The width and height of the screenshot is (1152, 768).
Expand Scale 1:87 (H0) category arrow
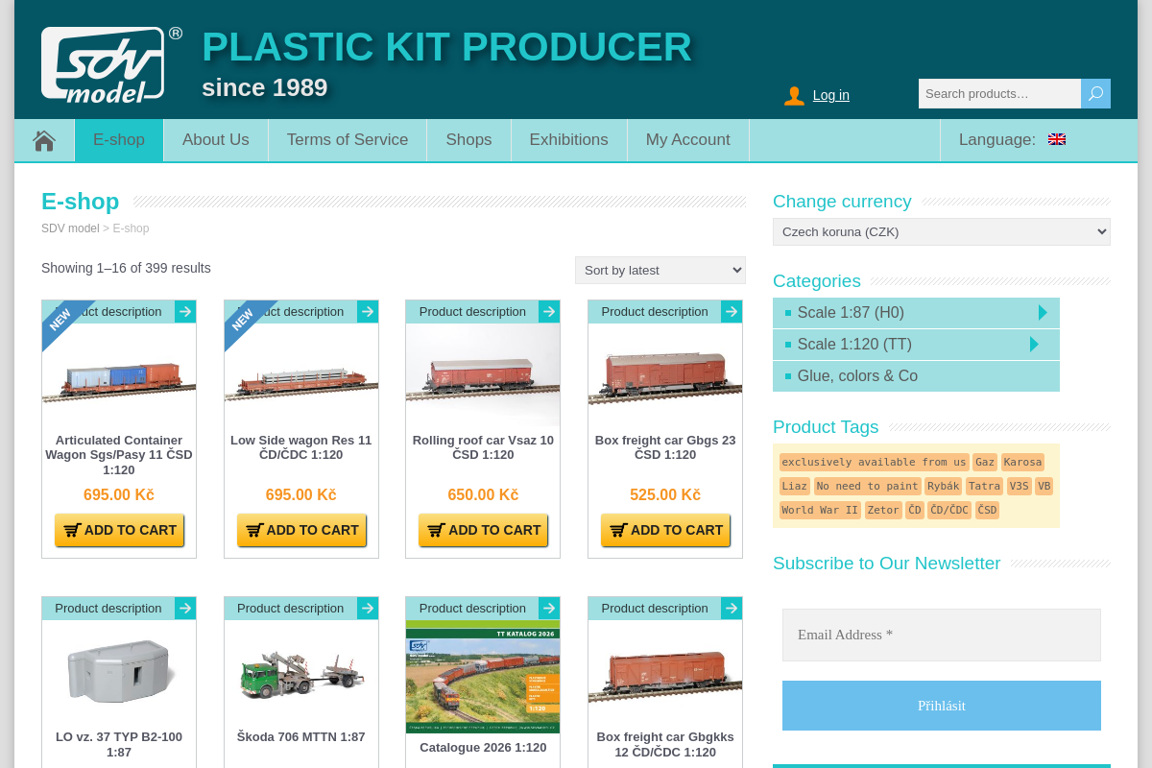click(x=1043, y=312)
